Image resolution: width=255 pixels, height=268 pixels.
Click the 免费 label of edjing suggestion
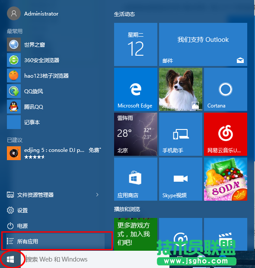[95, 150]
